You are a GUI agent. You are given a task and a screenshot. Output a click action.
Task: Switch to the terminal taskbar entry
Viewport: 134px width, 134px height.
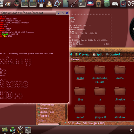[28, 130]
